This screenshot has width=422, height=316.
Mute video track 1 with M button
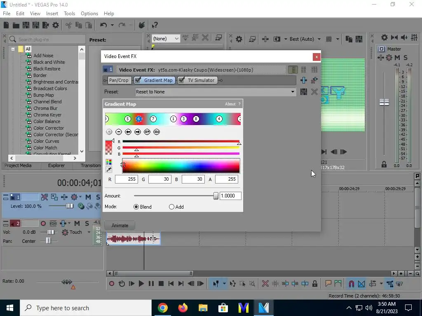88,197
